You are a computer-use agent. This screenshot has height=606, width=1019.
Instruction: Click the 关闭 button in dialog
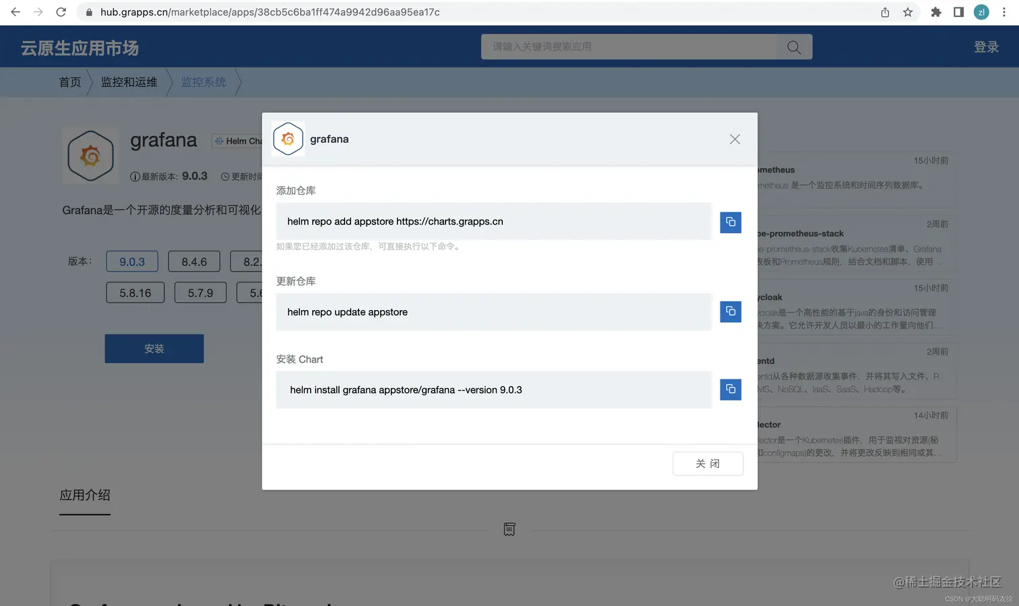pyautogui.click(x=708, y=464)
